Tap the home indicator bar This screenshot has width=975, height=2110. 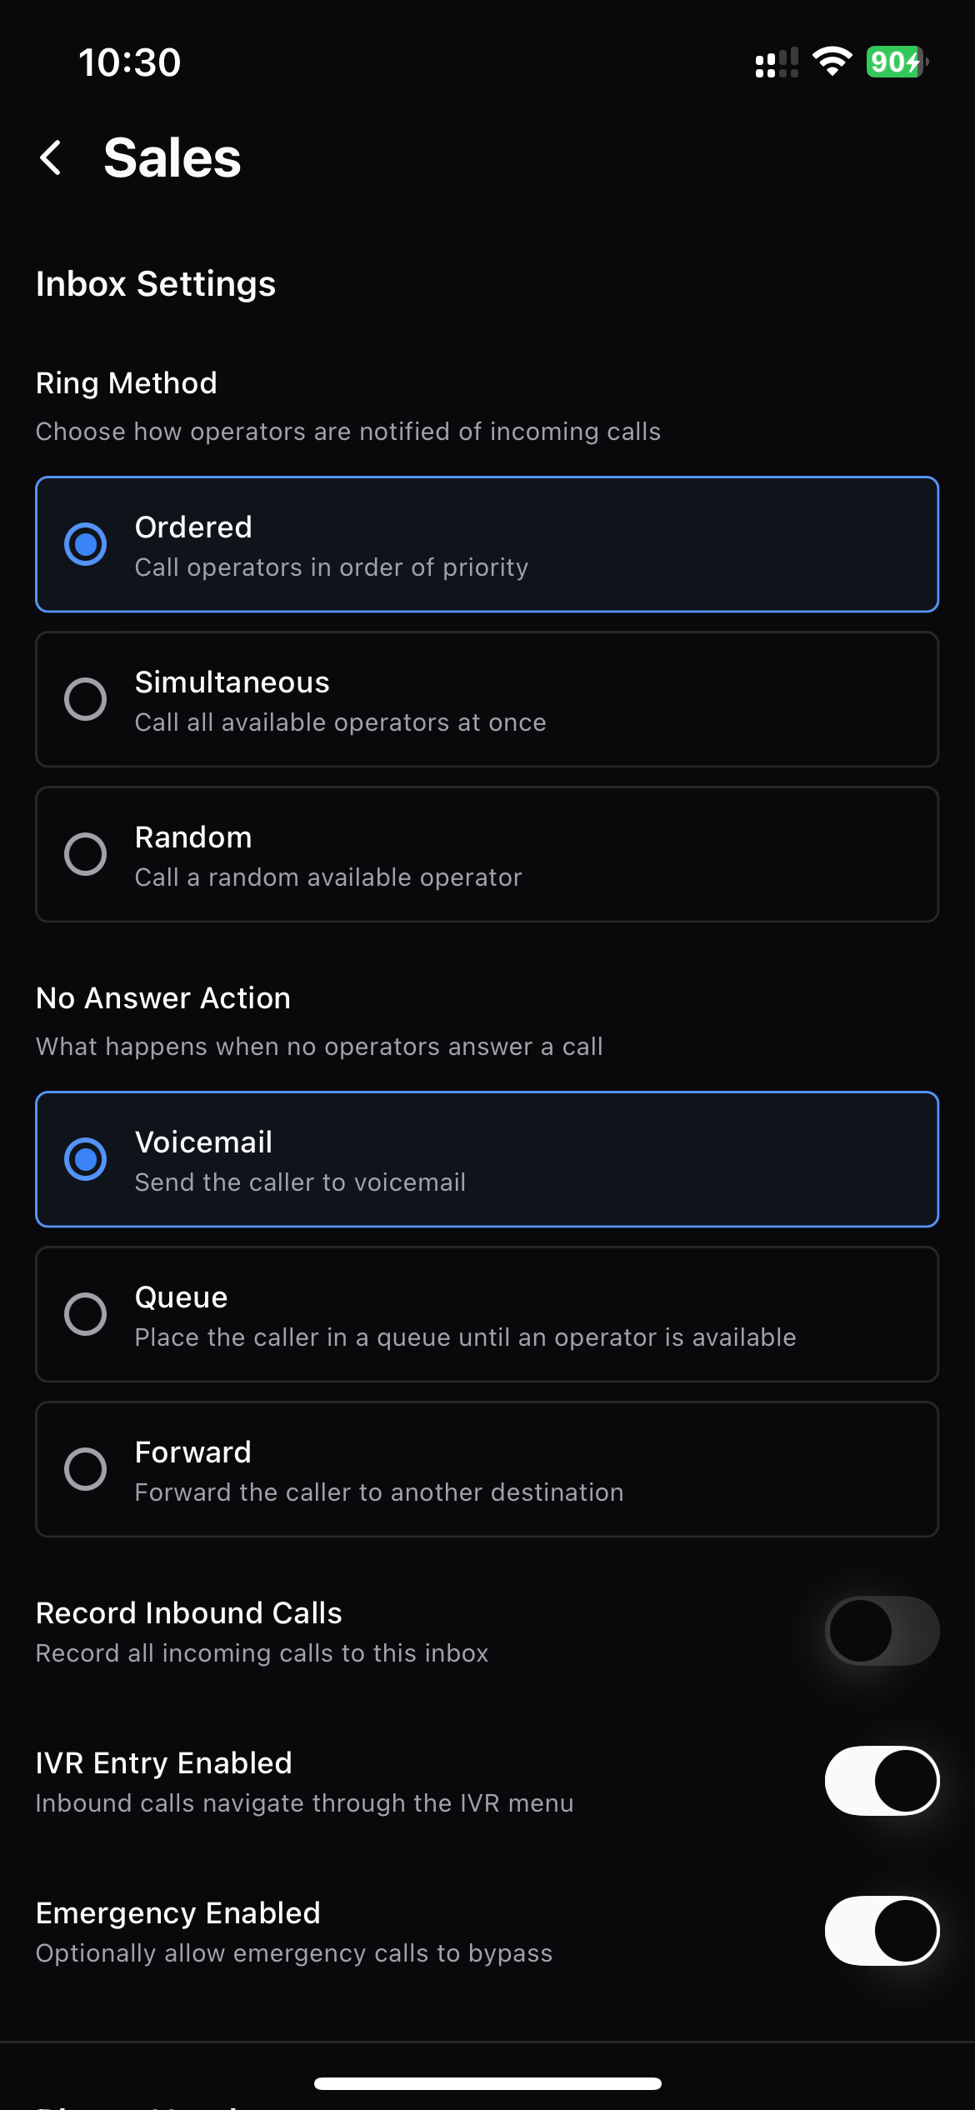(487, 2083)
